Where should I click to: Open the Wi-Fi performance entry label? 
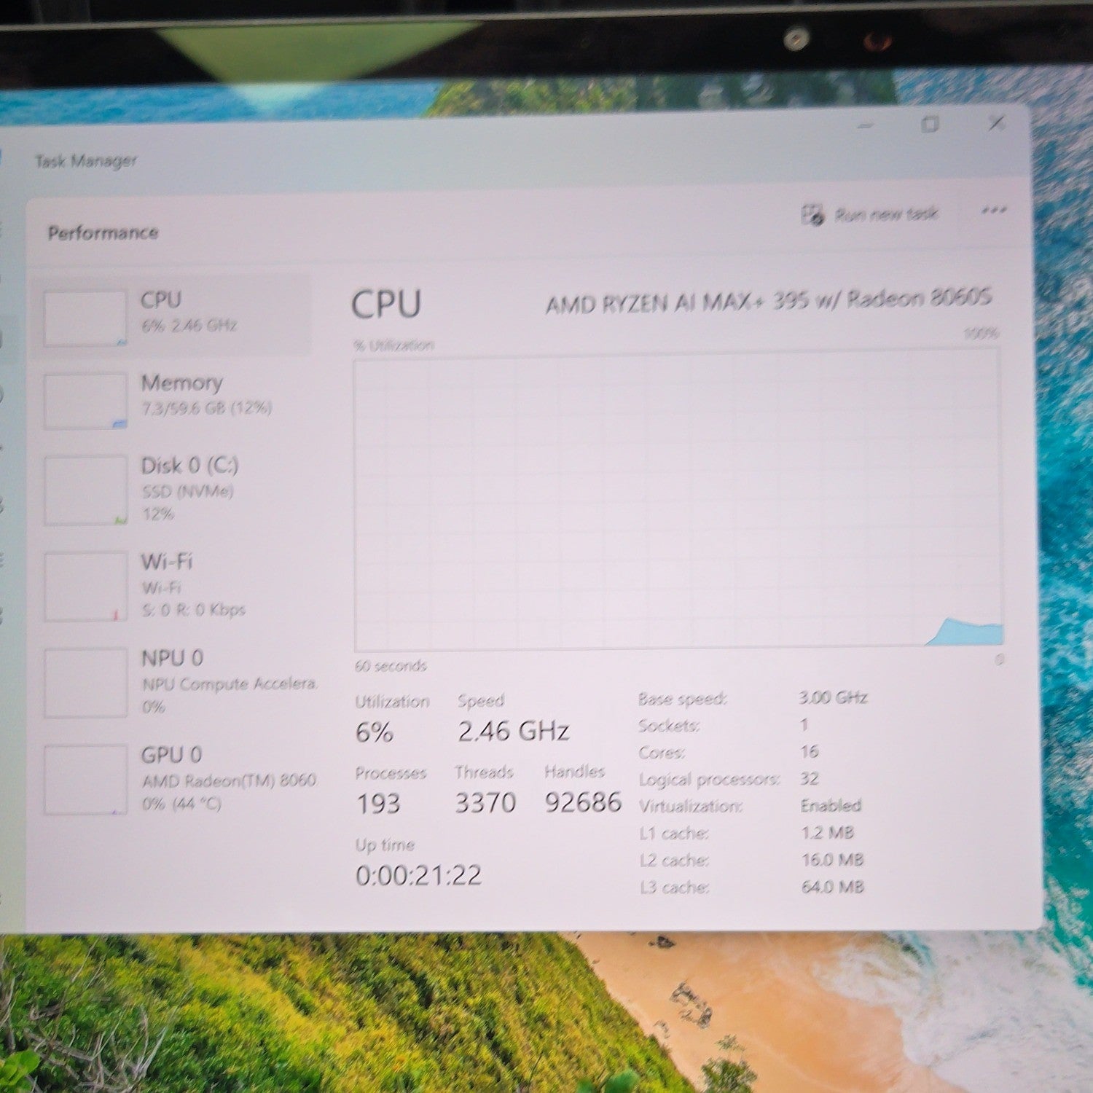166,562
